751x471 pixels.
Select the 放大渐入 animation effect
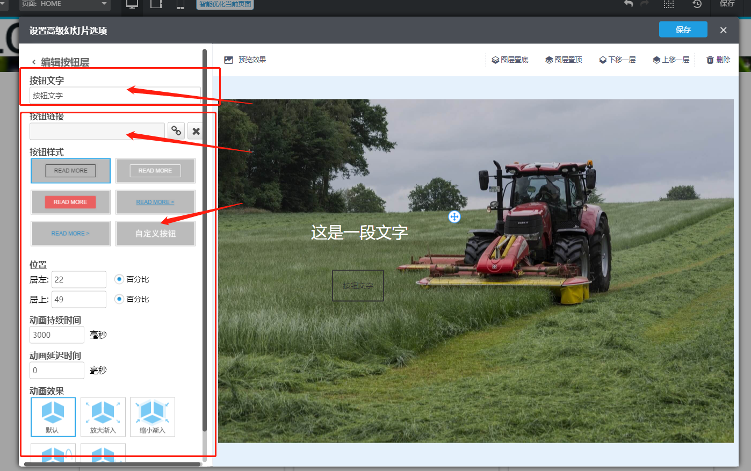pos(103,417)
